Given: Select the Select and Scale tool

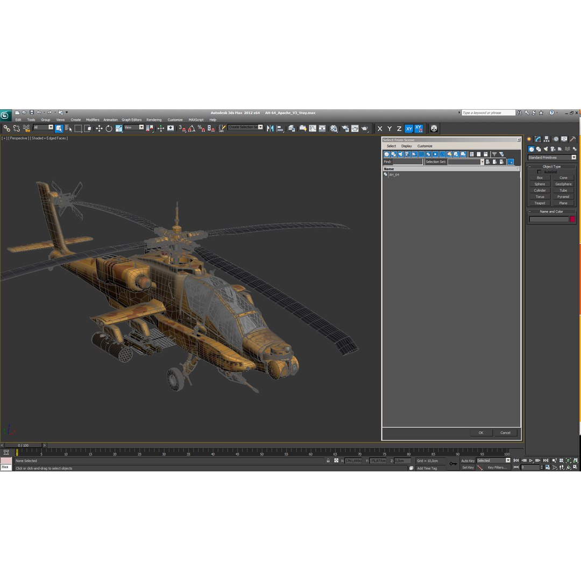Looking at the screenshot, I should pyautogui.click(x=118, y=129).
